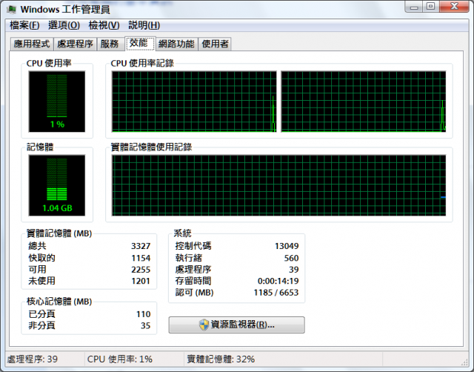Viewport: 474px width, 372px height.
Task: Switch to the 應用程式 tab
Action: (32, 44)
